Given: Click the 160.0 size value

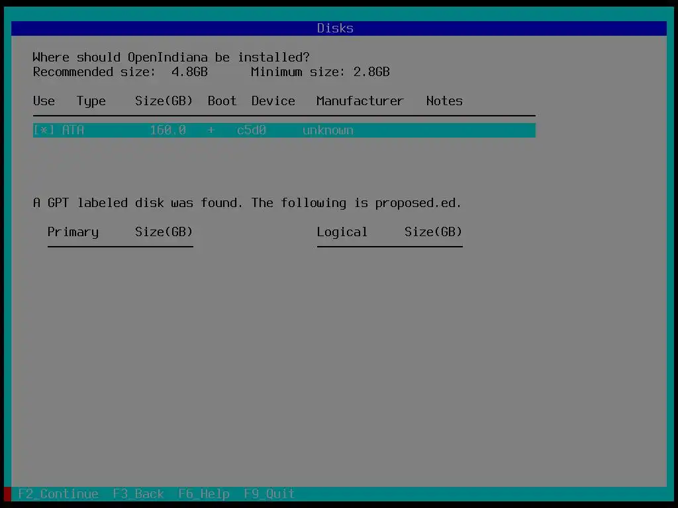Looking at the screenshot, I should click(x=168, y=130).
